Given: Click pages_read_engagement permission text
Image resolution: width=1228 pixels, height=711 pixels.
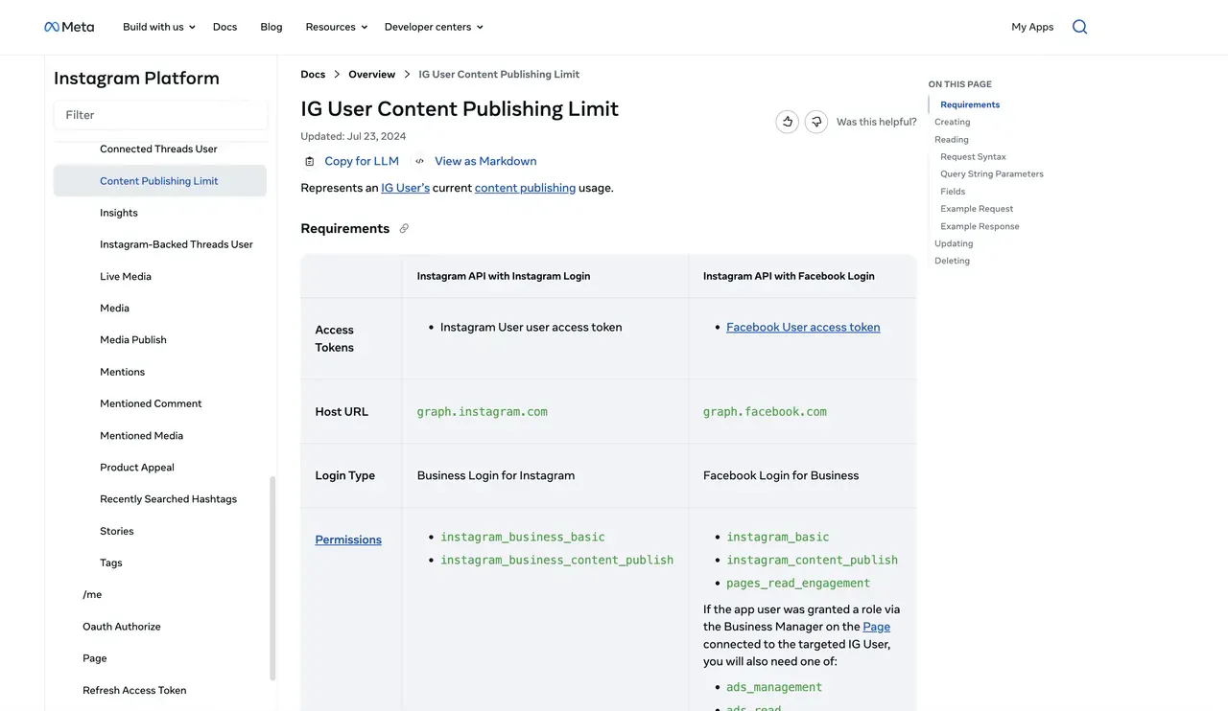Looking at the screenshot, I should click(x=798, y=583).
